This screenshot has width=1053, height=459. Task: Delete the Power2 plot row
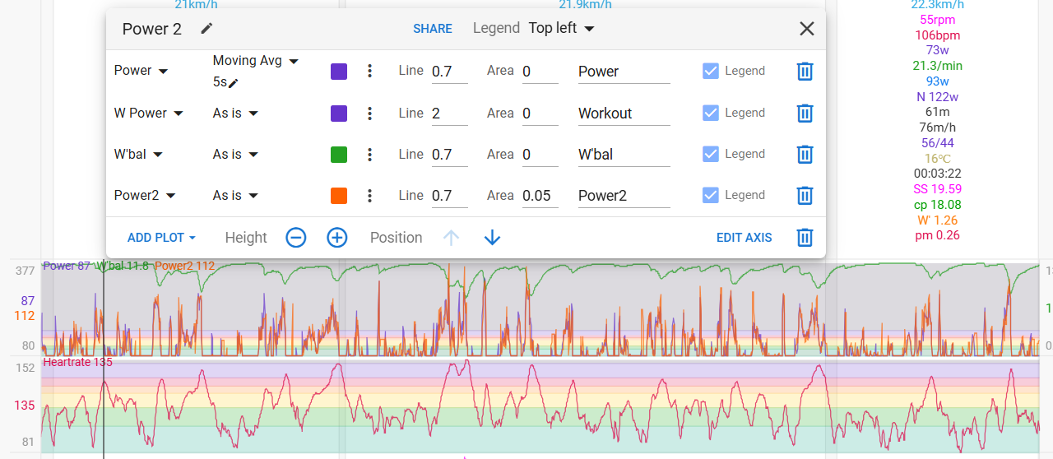[x=805, y=195]
